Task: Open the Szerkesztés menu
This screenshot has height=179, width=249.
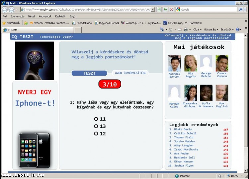Action: click(x=17, y=16)
